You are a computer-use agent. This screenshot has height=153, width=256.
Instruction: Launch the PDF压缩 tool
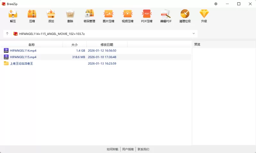coord(147,14)
